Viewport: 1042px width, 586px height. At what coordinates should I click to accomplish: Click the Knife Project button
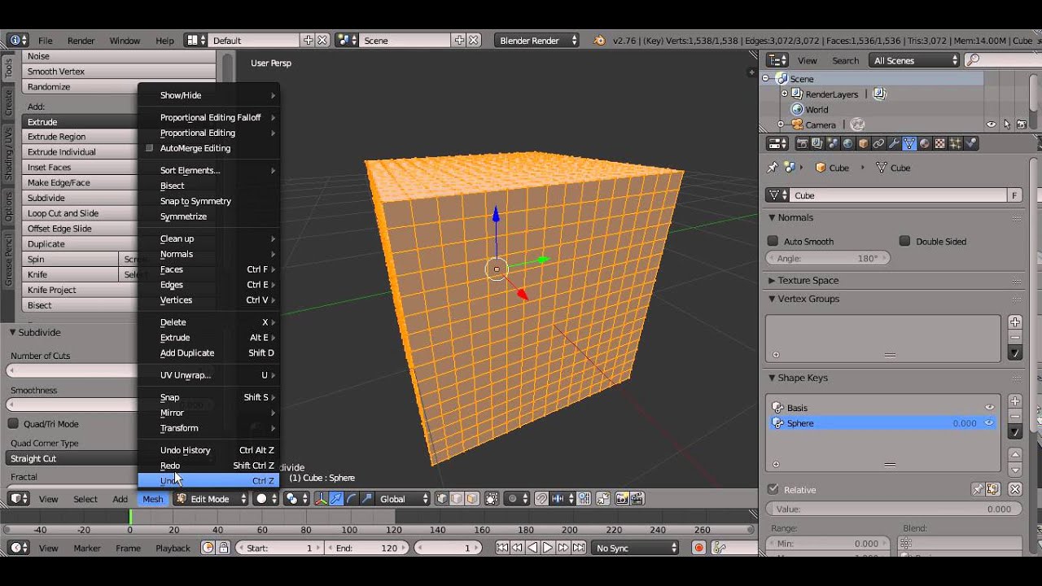click(80, 290)
